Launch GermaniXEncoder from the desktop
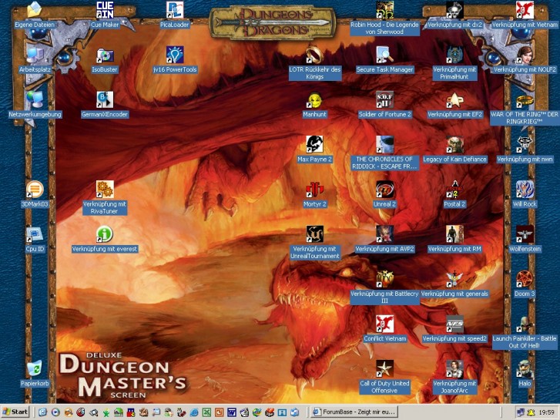The height and width of the screenshot is (420, 560). tap(105, 99)
